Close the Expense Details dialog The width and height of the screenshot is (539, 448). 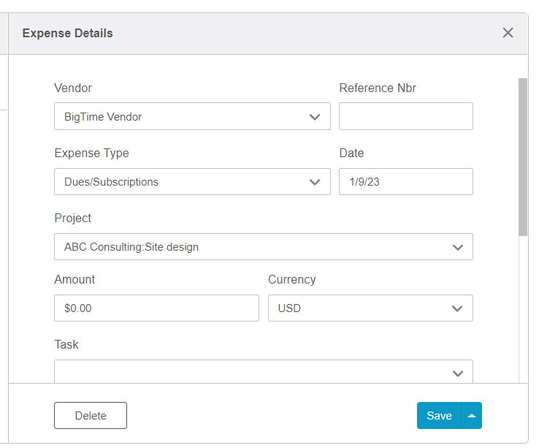point(508,33)
